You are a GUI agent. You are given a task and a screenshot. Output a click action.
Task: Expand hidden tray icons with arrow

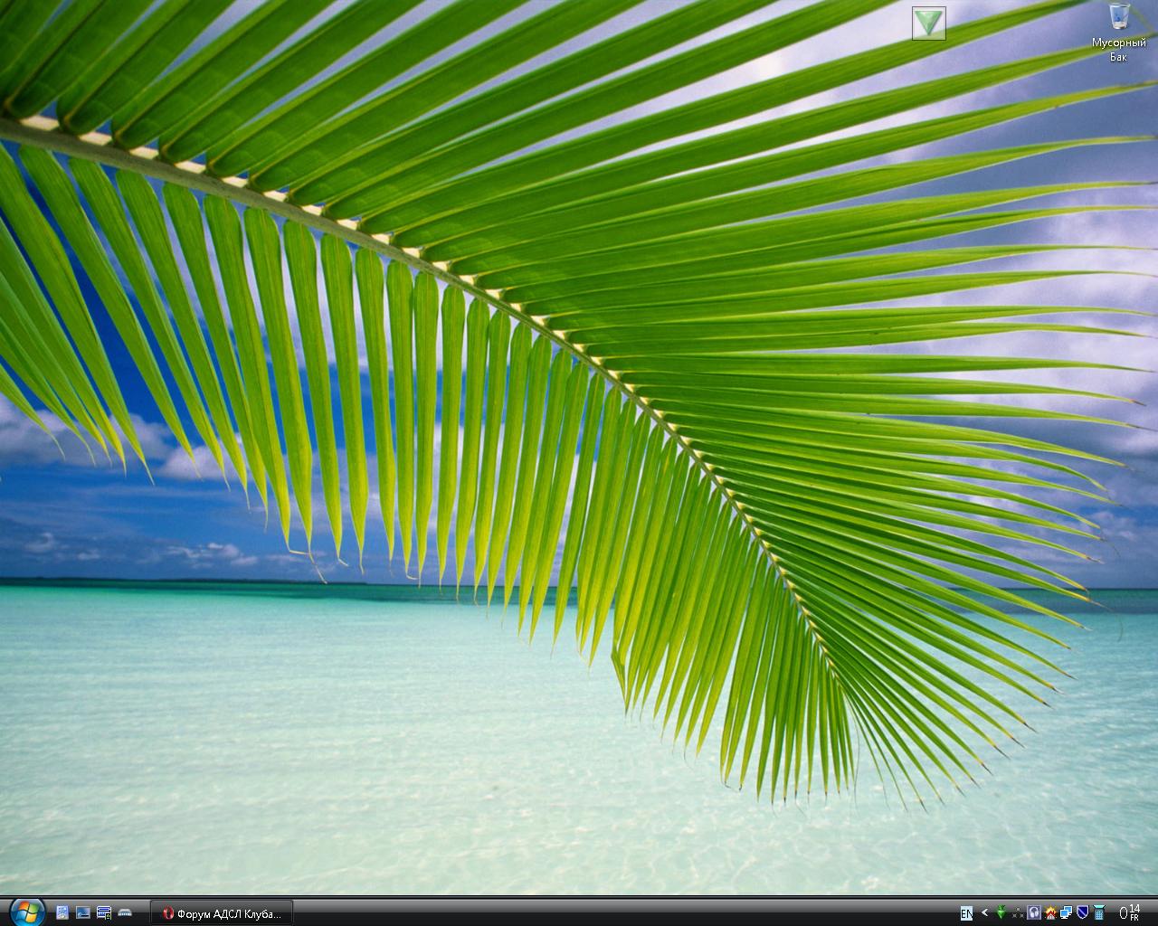[x=985, y=913]
